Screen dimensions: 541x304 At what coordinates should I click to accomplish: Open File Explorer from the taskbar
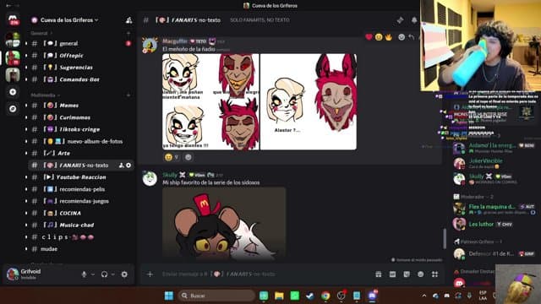click(x=279, y=296)
